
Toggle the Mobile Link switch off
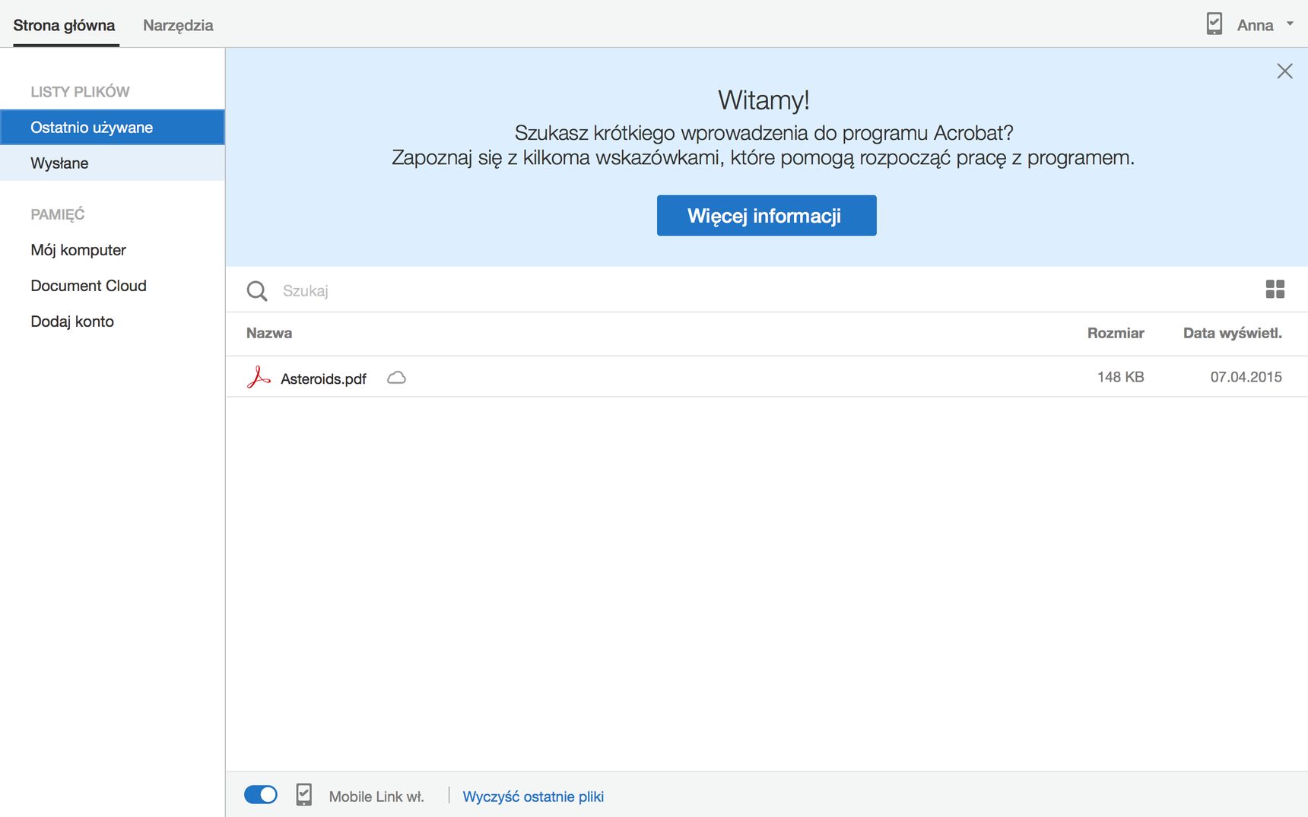point(261,795)
